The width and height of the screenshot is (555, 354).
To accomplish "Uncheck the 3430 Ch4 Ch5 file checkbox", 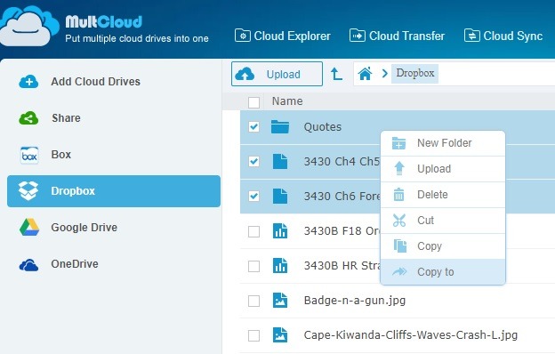I will tap(253, 161).
